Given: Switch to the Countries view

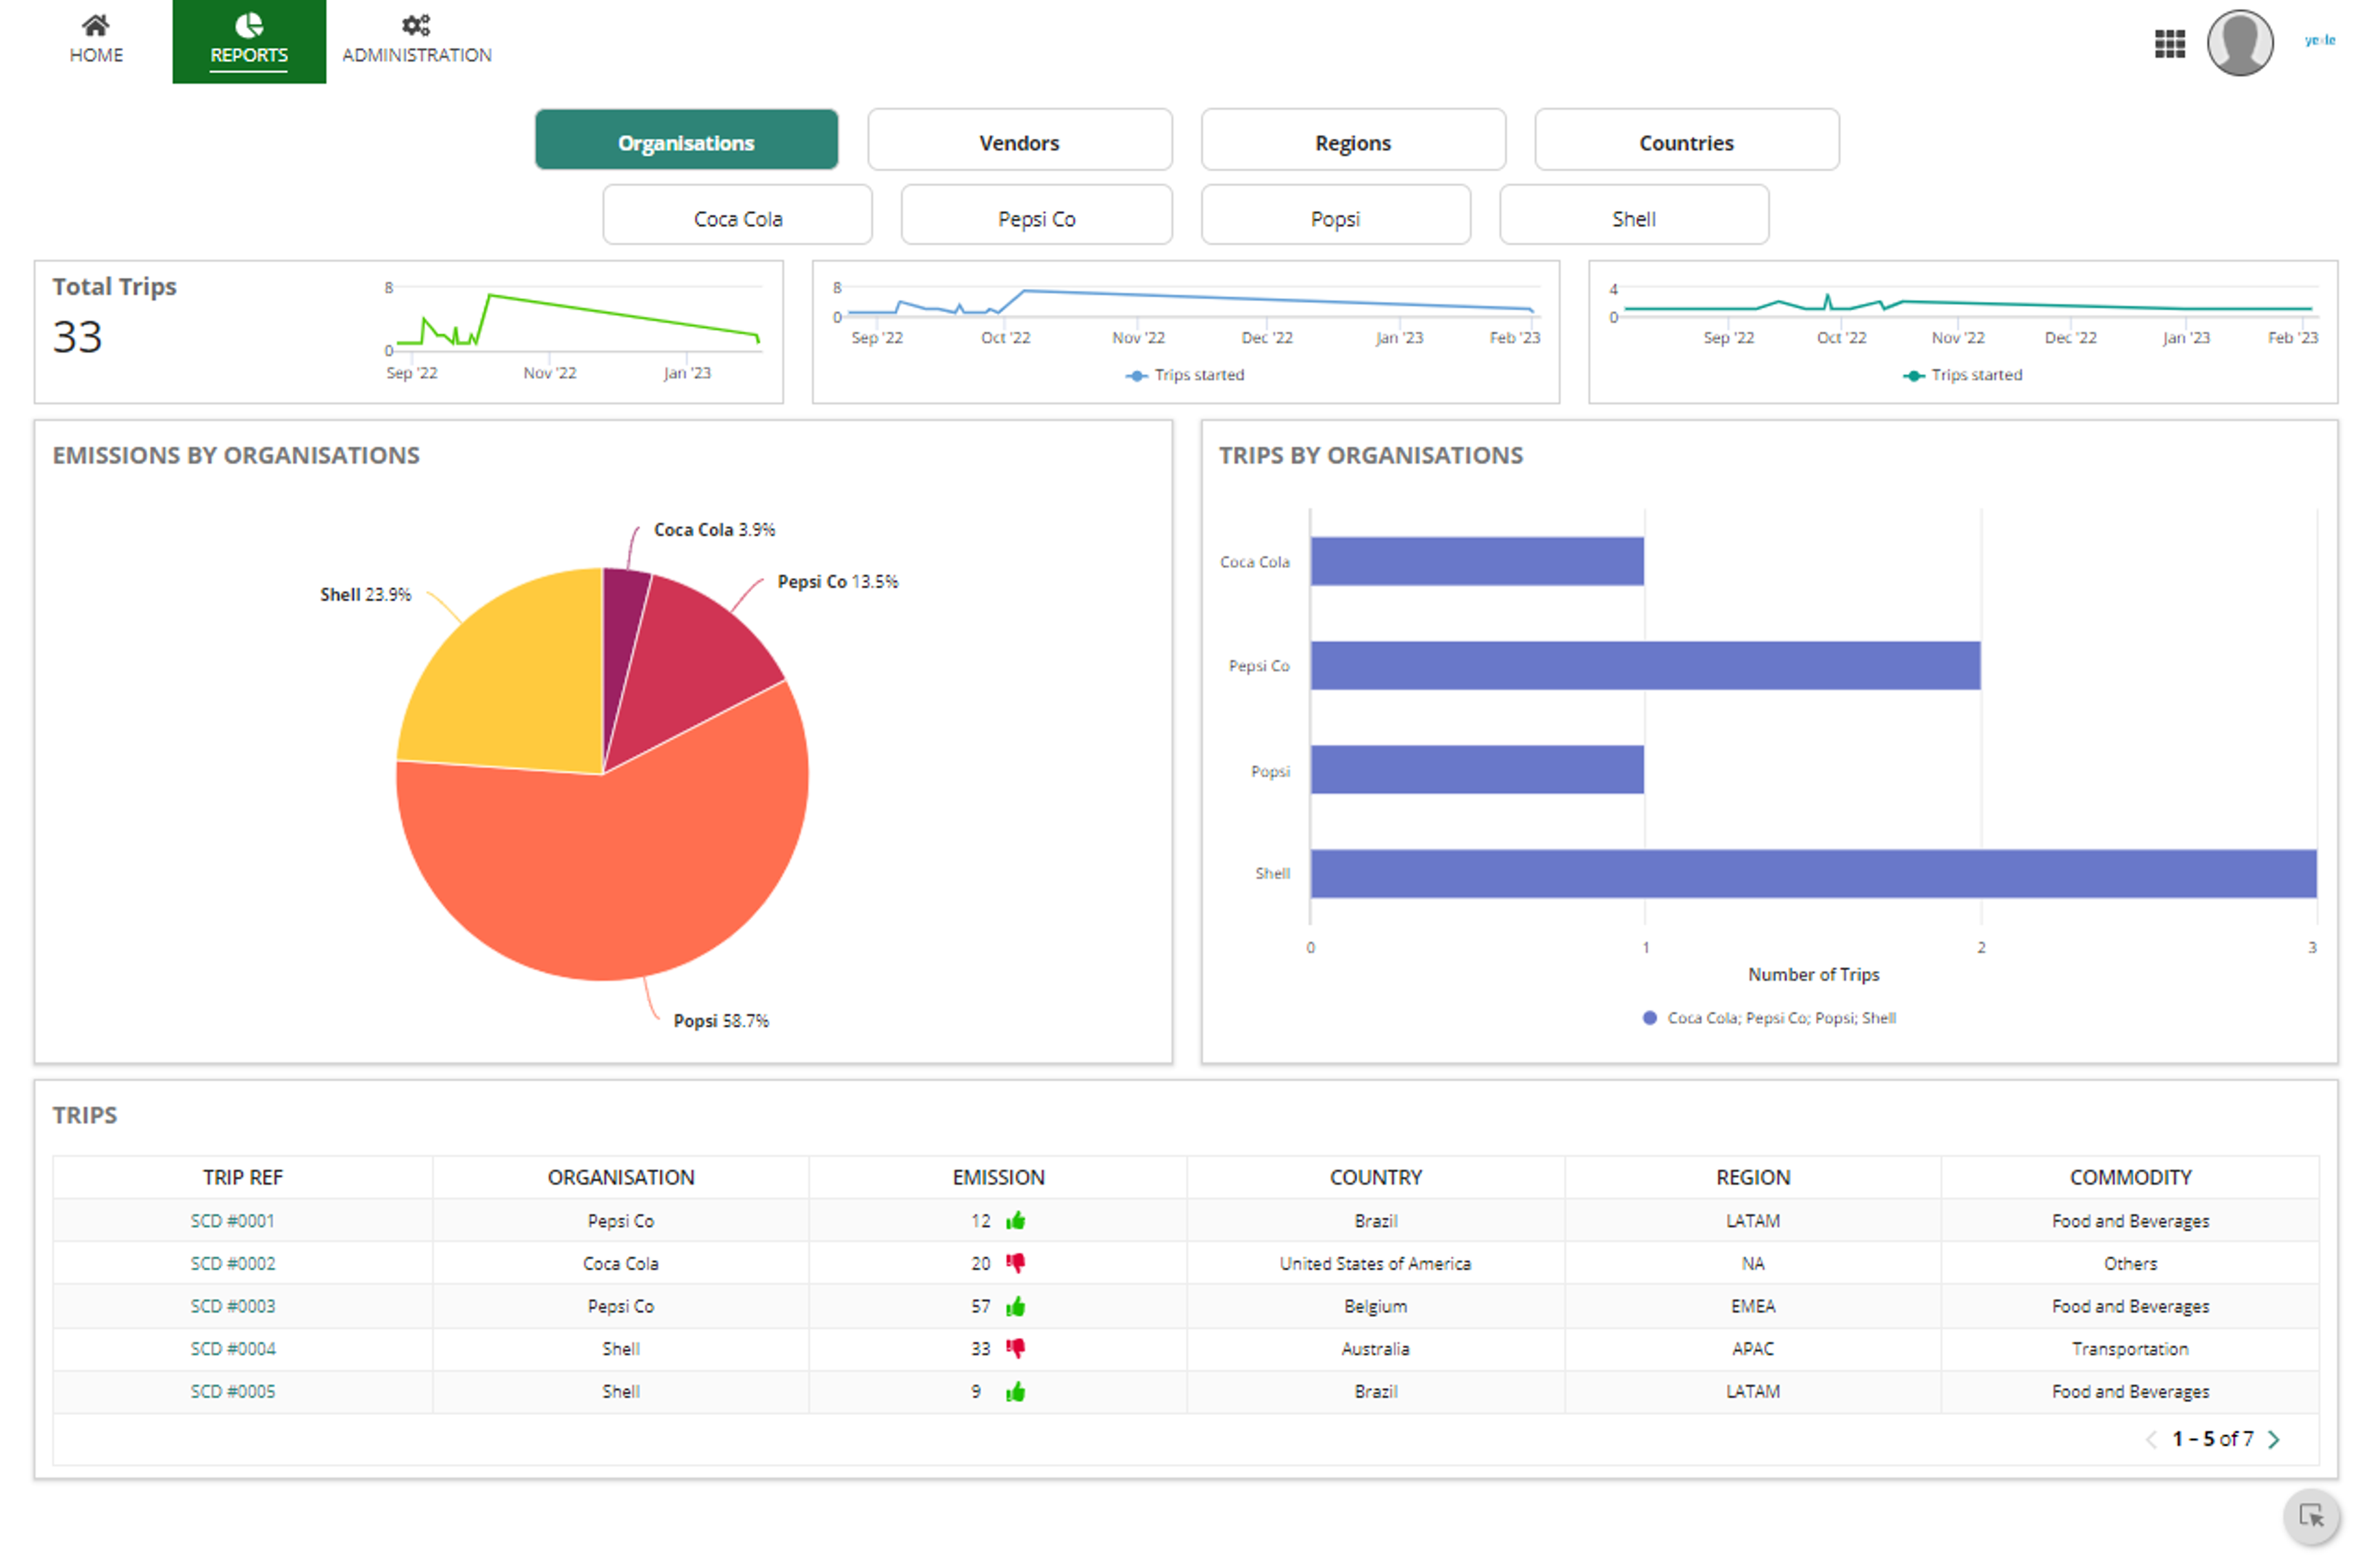Looking at the screenshot, I should 1686,140.
